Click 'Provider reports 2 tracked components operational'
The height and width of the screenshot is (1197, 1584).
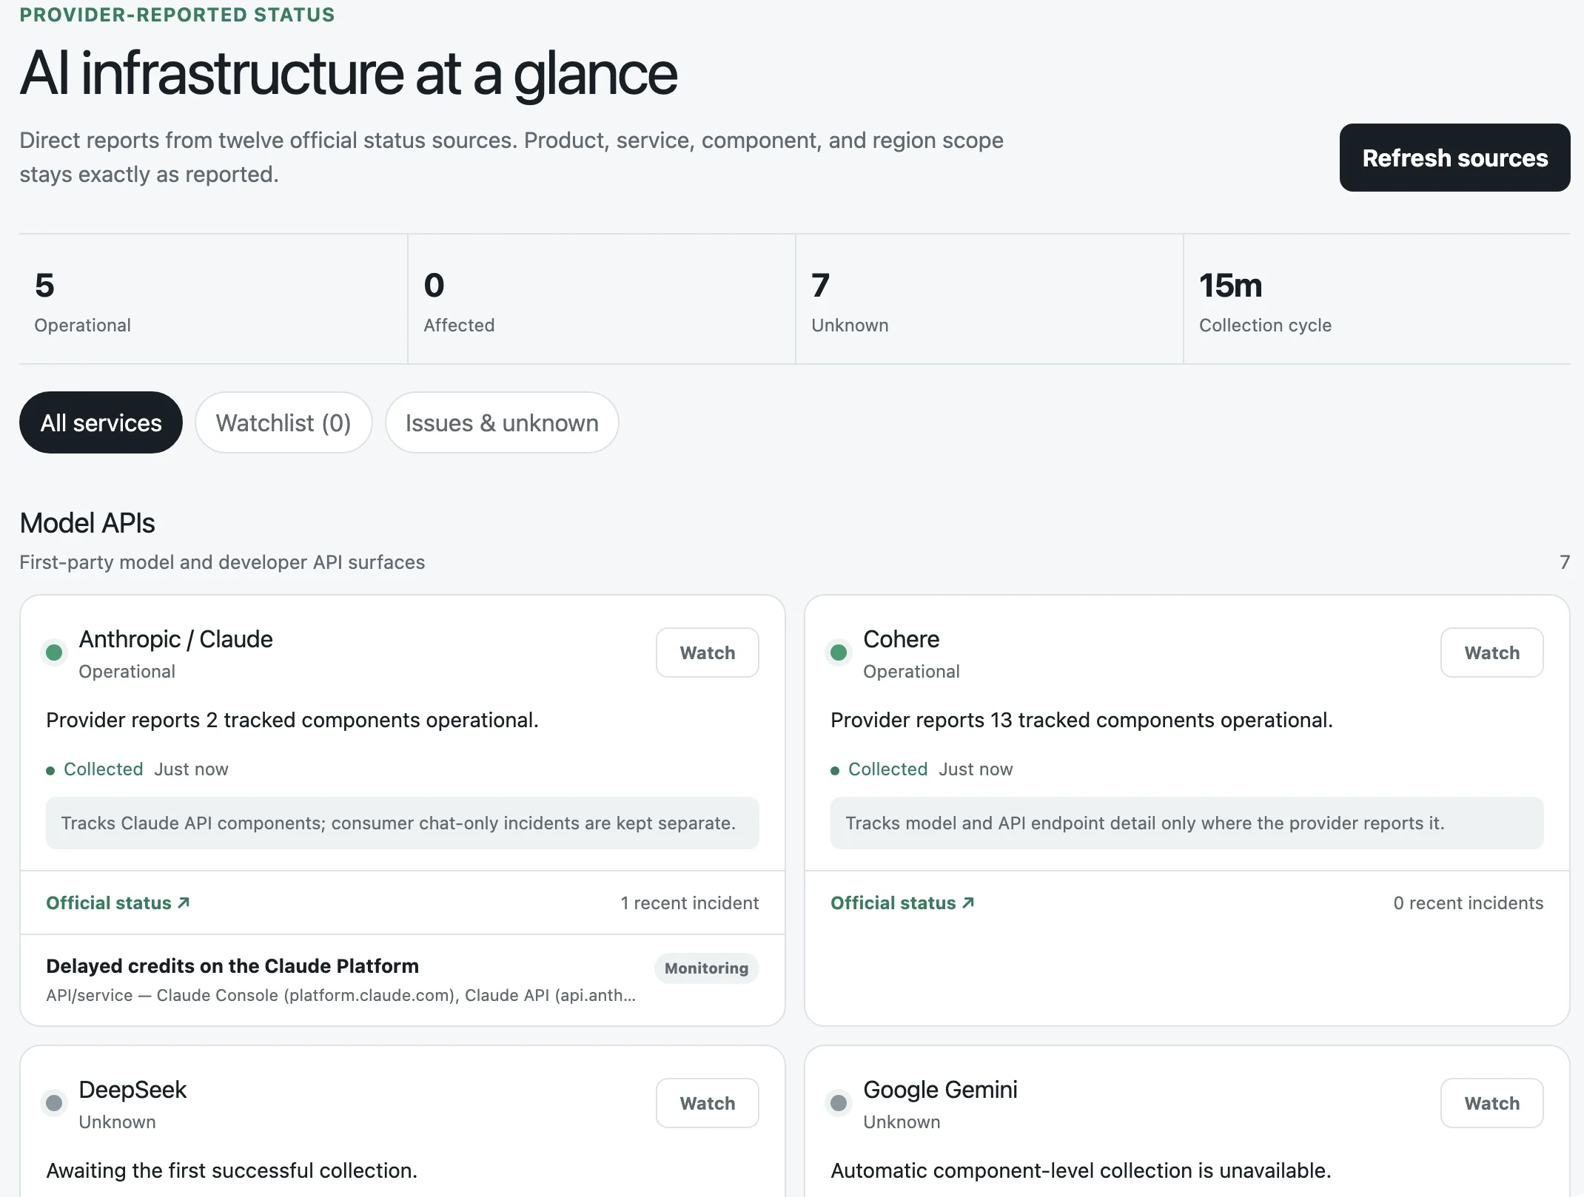click(x=292, y=720)
